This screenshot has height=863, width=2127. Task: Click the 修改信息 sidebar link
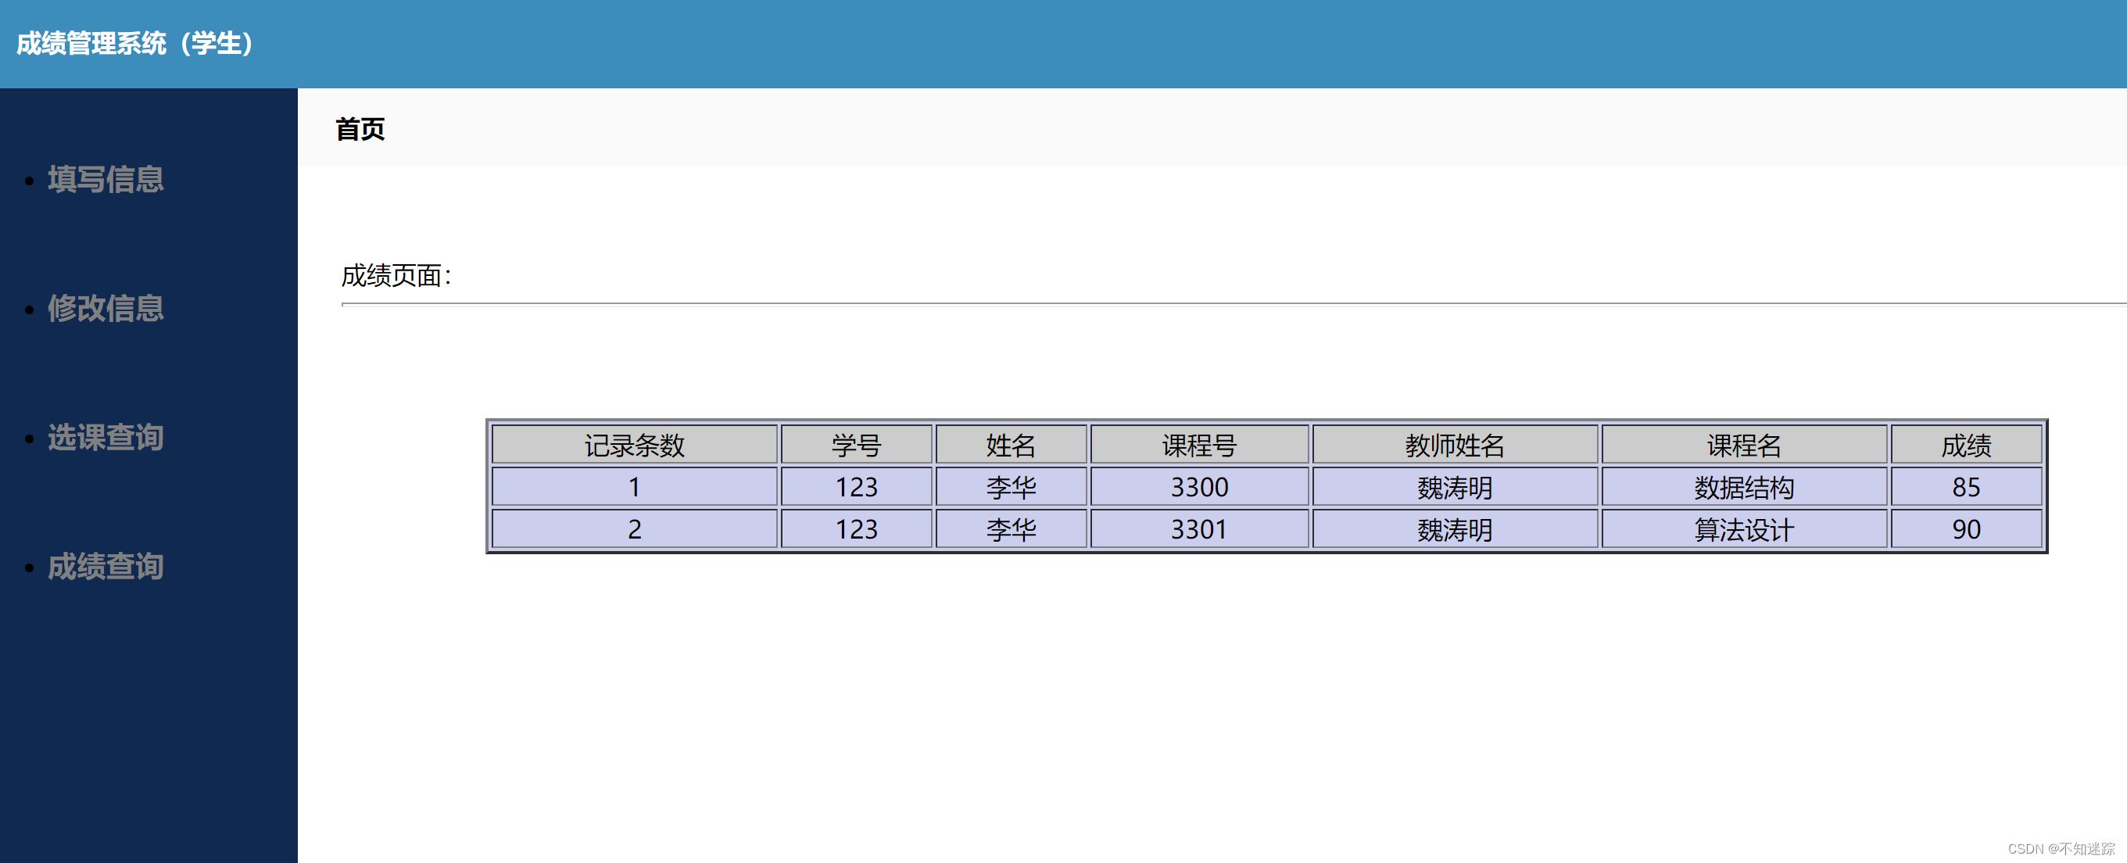tap(105, 308)
